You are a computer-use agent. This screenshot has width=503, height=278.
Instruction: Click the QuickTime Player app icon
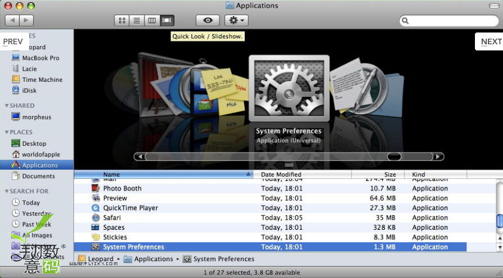coord(95,208)
